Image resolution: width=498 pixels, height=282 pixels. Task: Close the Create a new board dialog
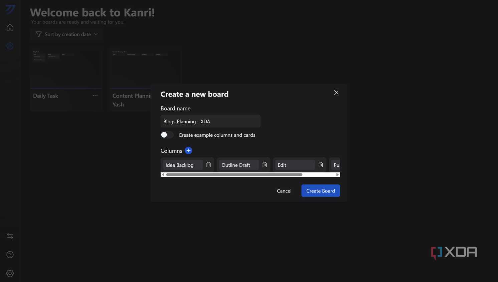click(336, 93)
